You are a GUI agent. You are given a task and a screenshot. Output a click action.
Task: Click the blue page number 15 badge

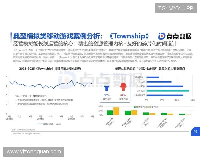tap(195, 132)
